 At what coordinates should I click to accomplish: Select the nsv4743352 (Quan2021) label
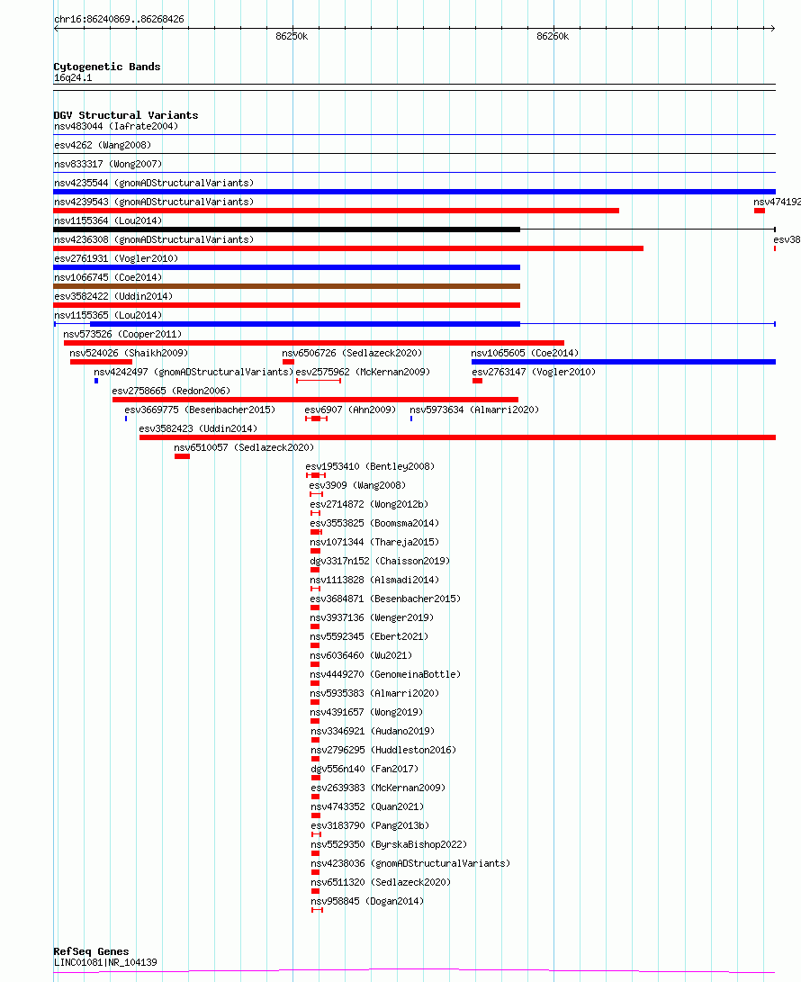click(x=367, y=806)
